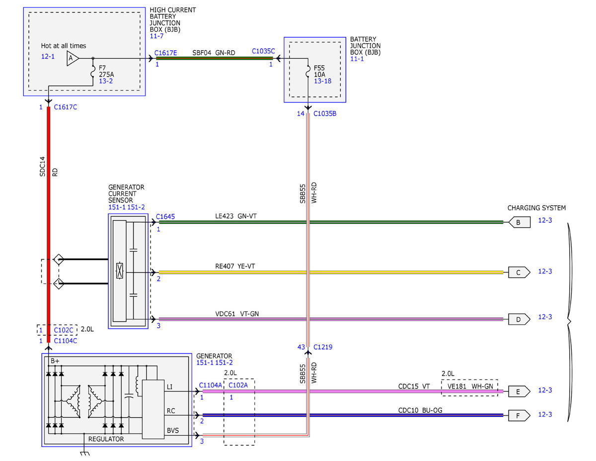Click the charging system connector C arrow
Viewport: 596px width, 461px height.
pos(519,272)
